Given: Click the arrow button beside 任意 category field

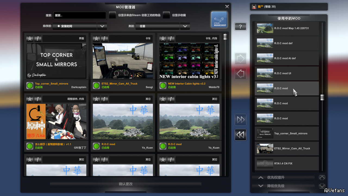Looking at the screenshot, I should click(x=185, y=26).
